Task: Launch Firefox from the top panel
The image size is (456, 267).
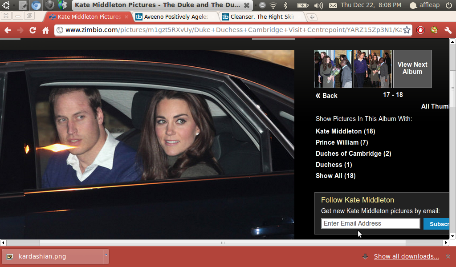Action: point(50,5)
